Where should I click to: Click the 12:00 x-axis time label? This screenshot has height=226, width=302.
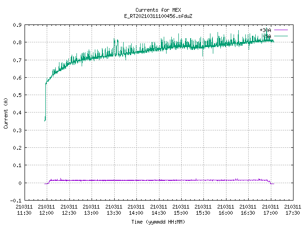pyautogui.click(x=46, y=213)
